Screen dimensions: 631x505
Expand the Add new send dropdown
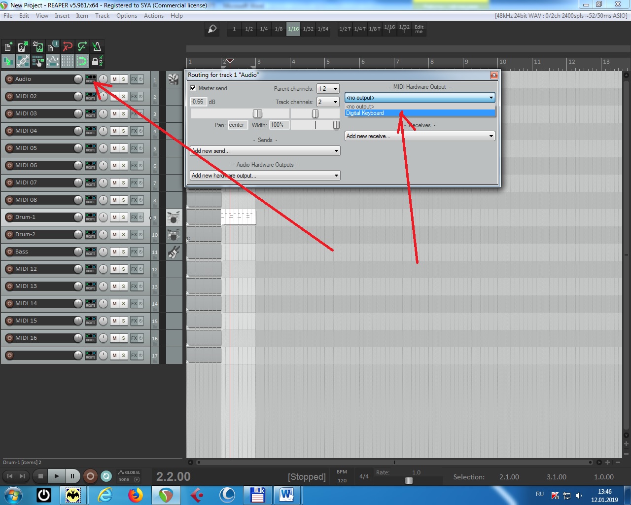265,151
